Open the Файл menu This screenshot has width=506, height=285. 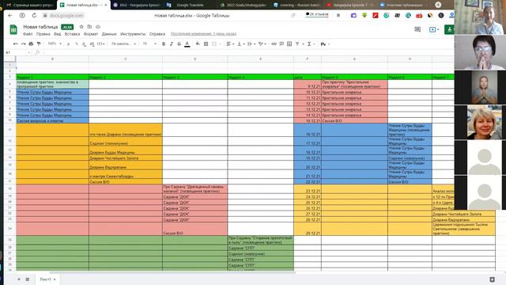click(28, 34)
